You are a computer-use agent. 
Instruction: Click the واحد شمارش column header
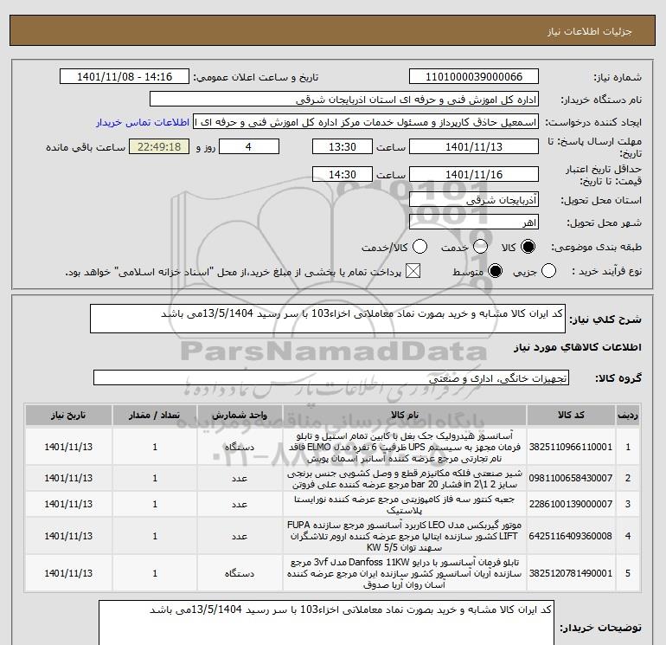point(240,415)
